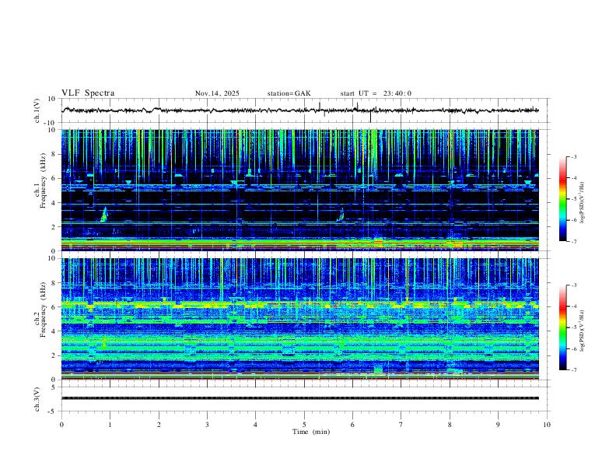The height and width of the screenshot is (476, 616).
Task: Select the date "Nov.14, 2025"
Action: pos(217,93)
